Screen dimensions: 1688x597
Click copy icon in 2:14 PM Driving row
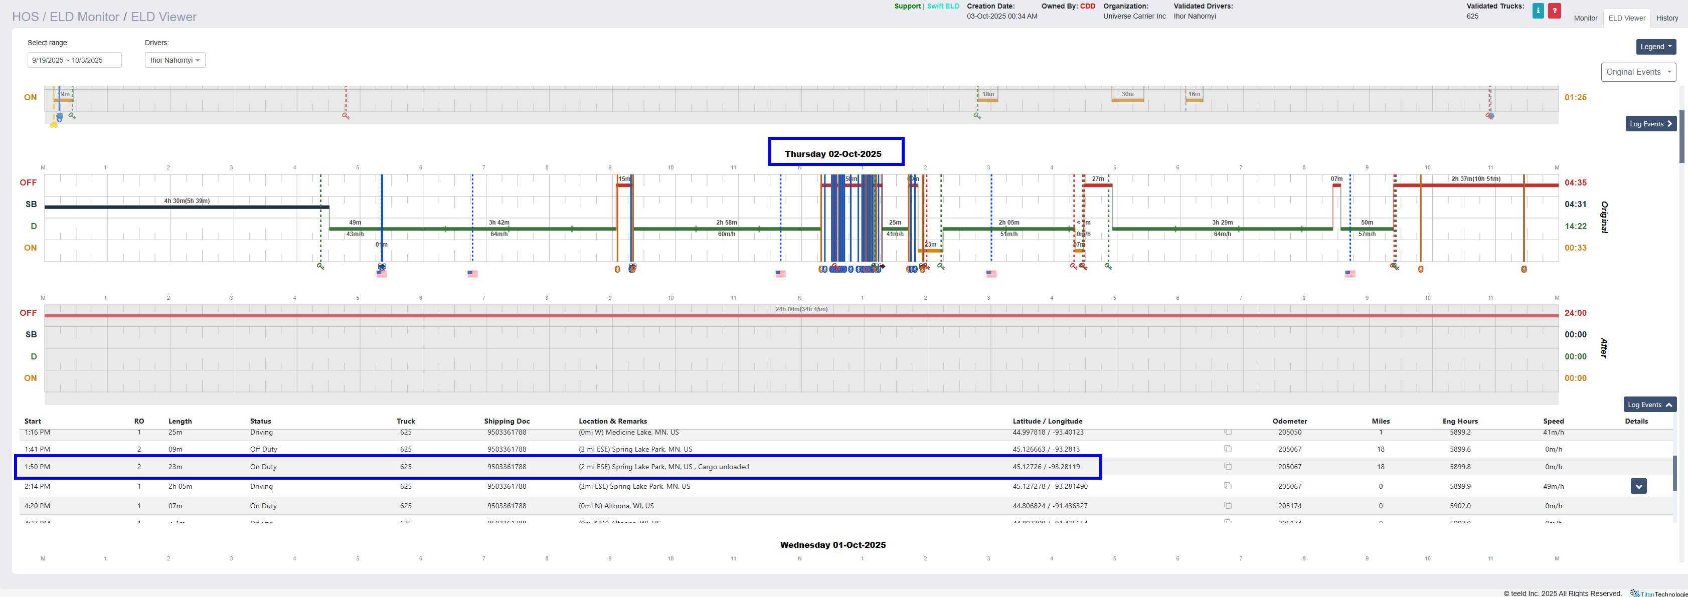pyautogui.click(x=1227, y=486)
